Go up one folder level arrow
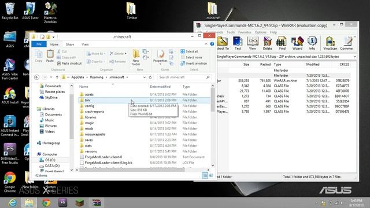 [x=57, y=77]
